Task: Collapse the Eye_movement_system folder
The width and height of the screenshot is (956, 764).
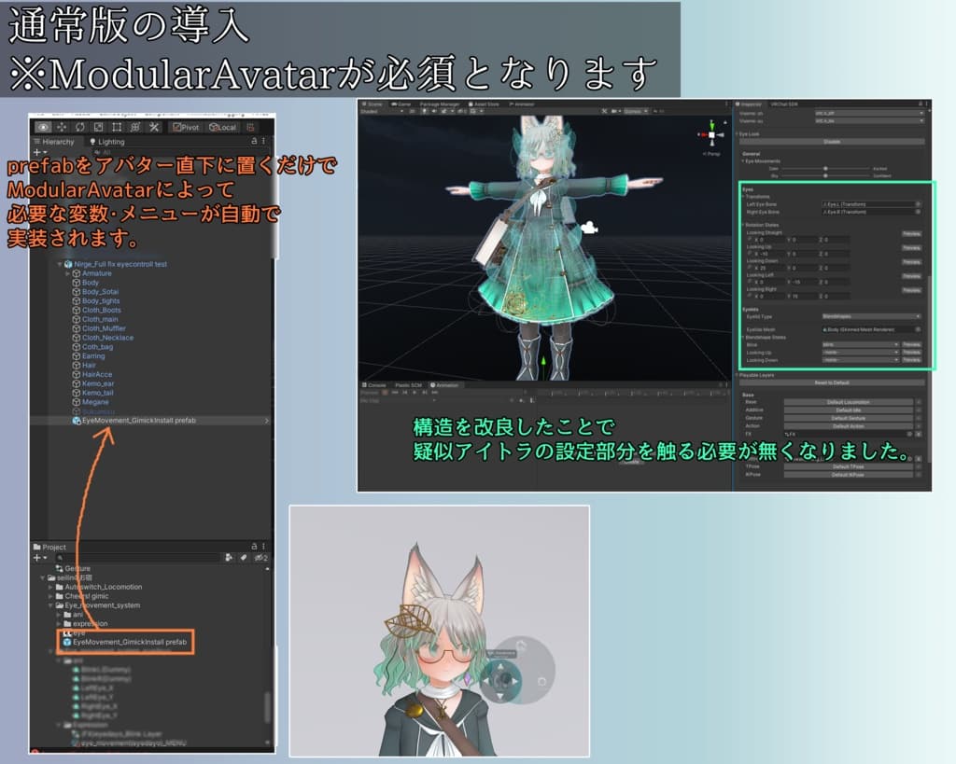Action: point(49,605)
